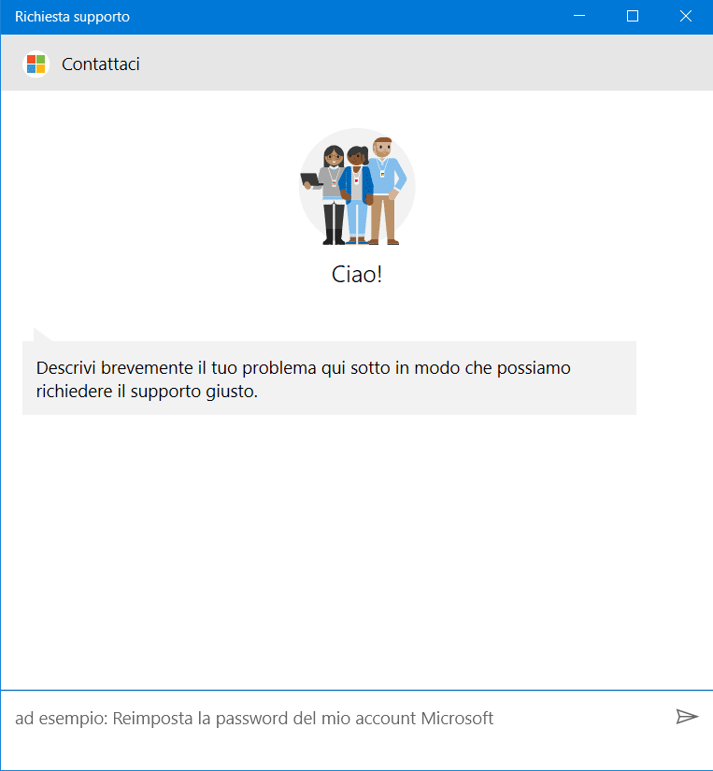Click the "Richiesta supporto" title bar text
The image size is (713, 771).
coord(73,17)
